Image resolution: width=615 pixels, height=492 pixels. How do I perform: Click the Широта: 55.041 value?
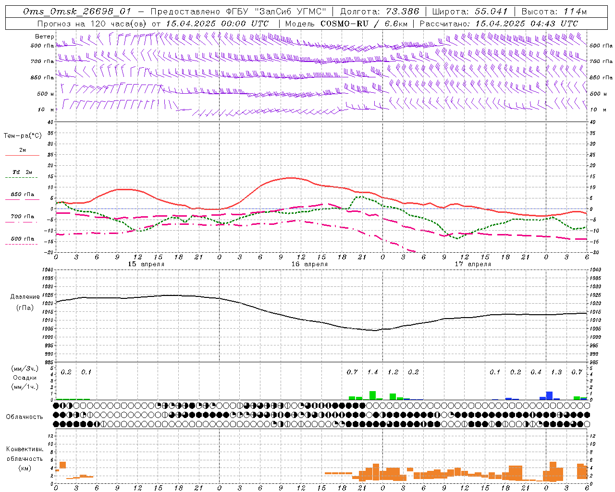point(470,12)
